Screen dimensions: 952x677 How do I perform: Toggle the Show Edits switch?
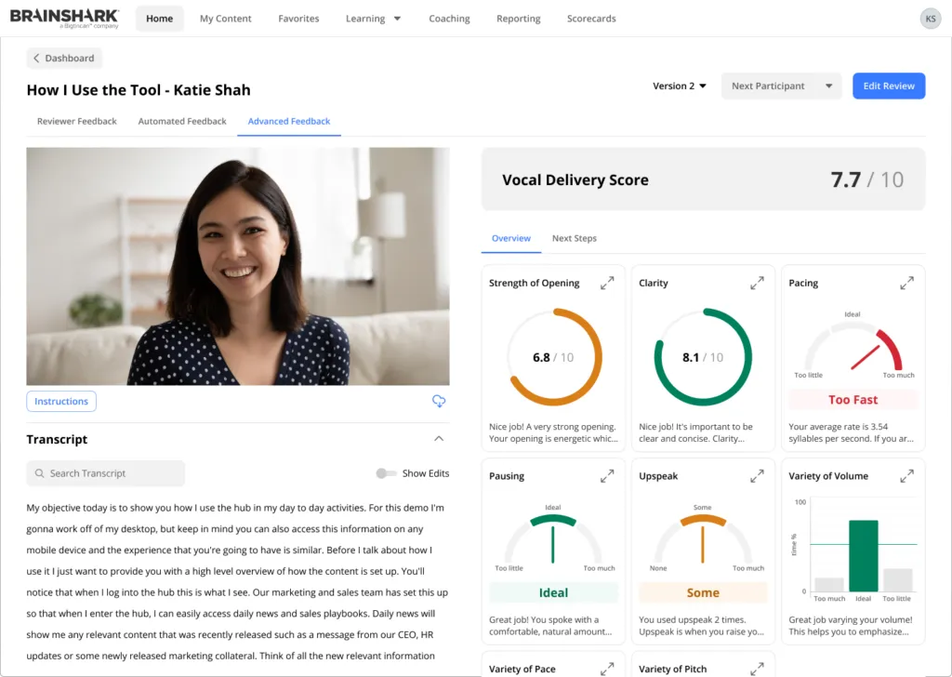coord(386,473)
